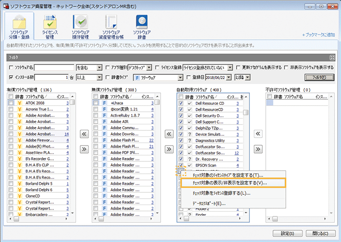The width and height of the screenshot is (341, 242).
Task: Click F icon beside +Lhaca
Action: (x=104, y=103)
